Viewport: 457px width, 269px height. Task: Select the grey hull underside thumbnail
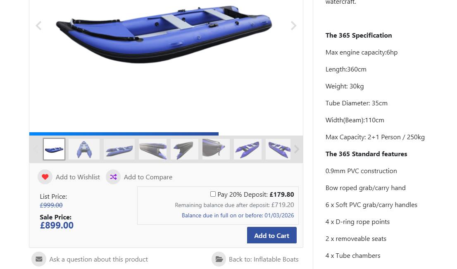tap(153, 149)
